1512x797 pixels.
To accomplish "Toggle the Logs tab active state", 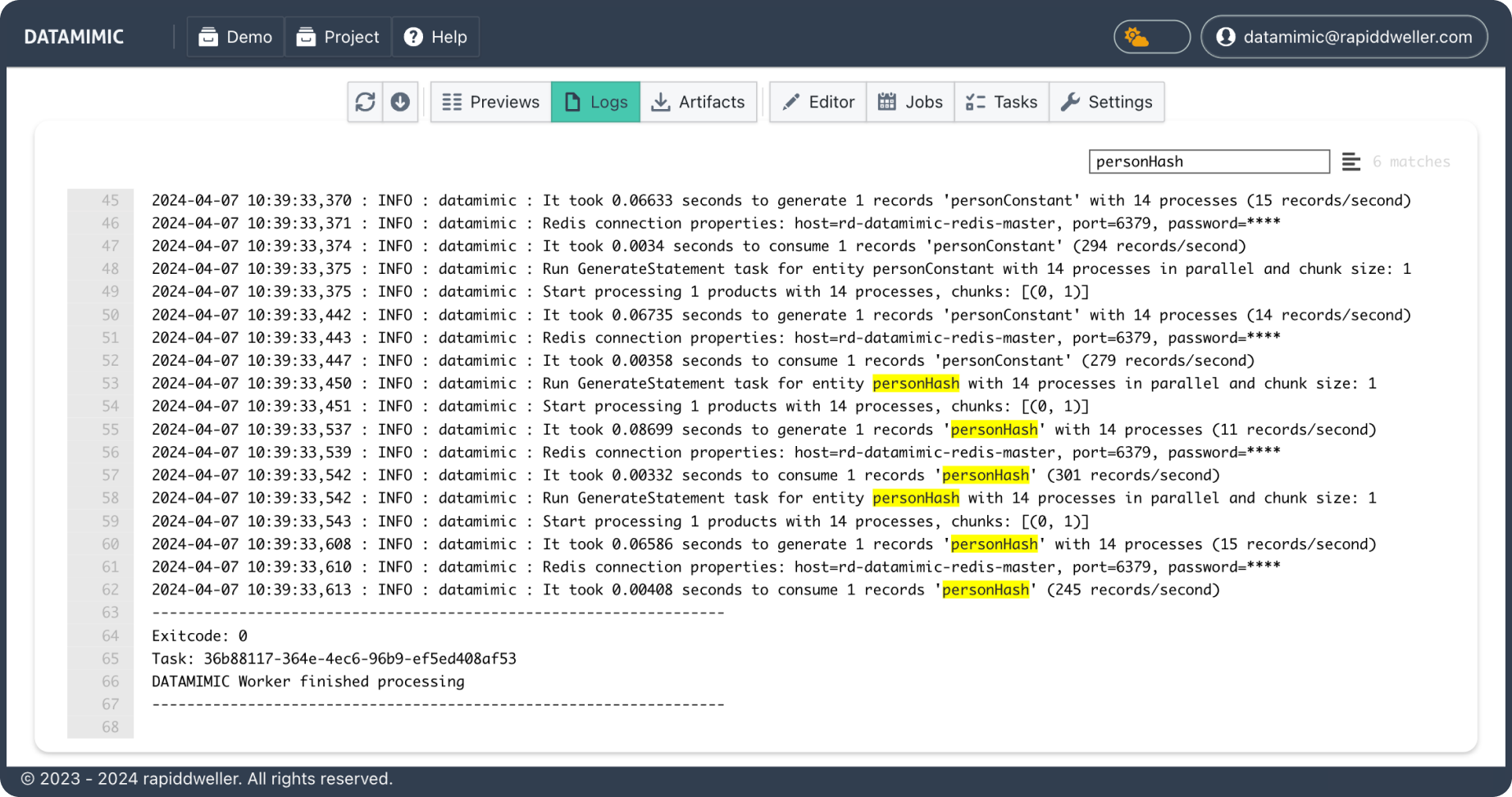I will click(x=594, y=102).
